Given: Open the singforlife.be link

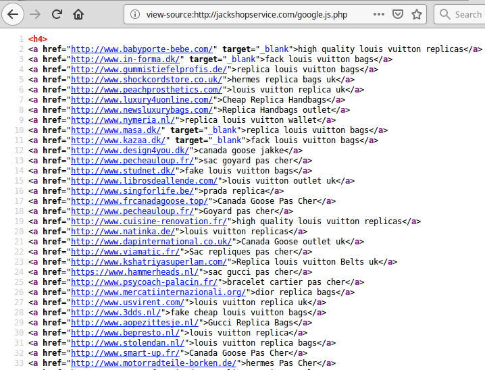Looking at the screenshot, I should click(x=132, y=191).
